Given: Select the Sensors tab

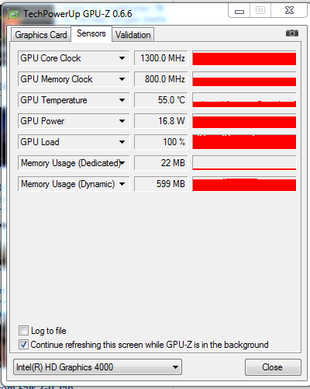Looking at the screenshot, I should pos(91,33).
